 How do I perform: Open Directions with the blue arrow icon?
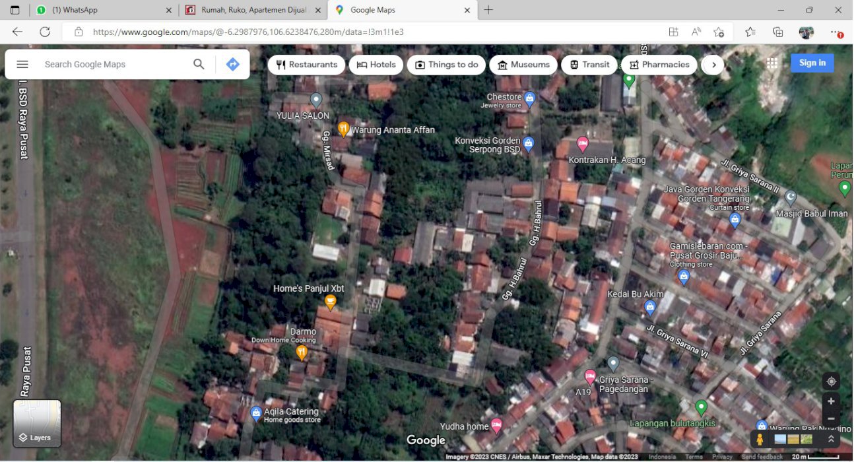[232, 64]
